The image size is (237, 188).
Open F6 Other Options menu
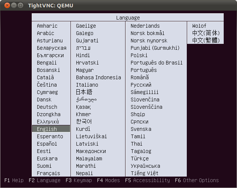click(x=197, y=180)
